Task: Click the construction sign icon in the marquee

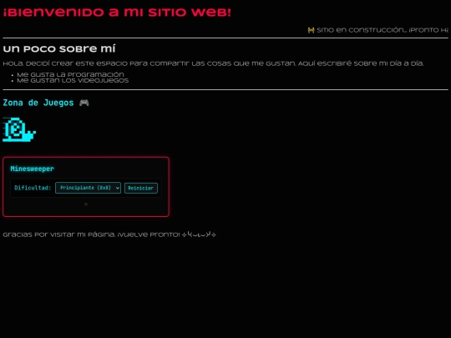Action: click(x=311, y=30)
